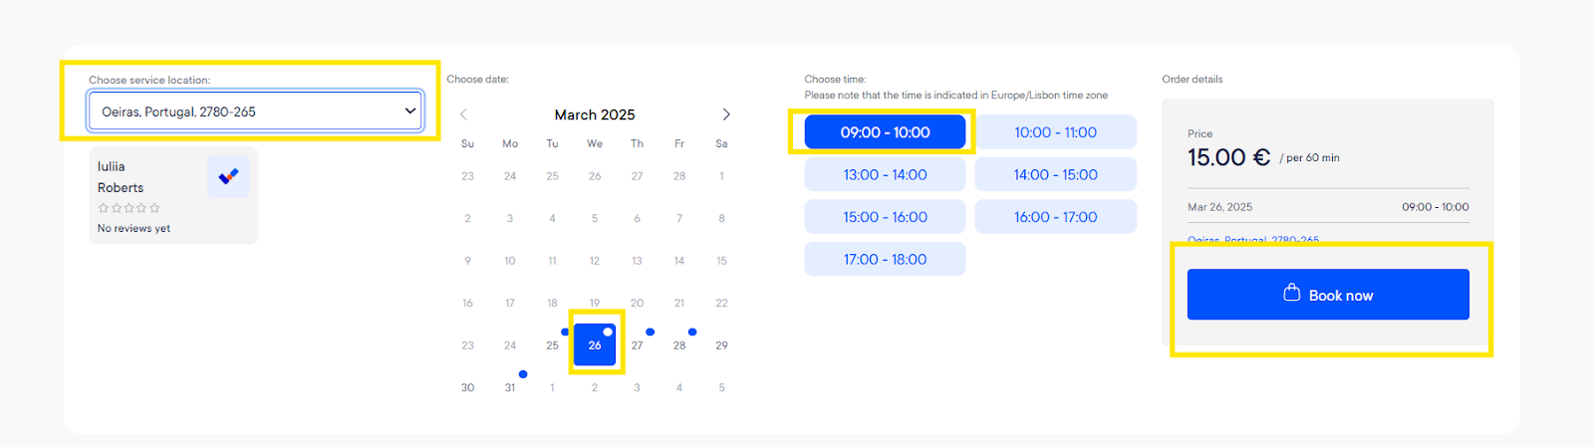The width and height of the screenshot is (1594, 447).
Task: Select the 09:00 - 10:00 time slot
Action: pos(885,132)
